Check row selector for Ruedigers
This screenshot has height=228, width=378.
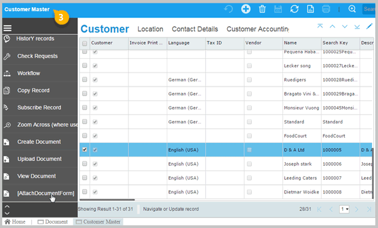point(84,80)
